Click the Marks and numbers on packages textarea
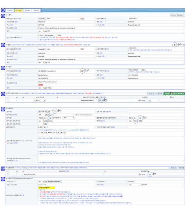186x206 pixels. tap(111, 134)
